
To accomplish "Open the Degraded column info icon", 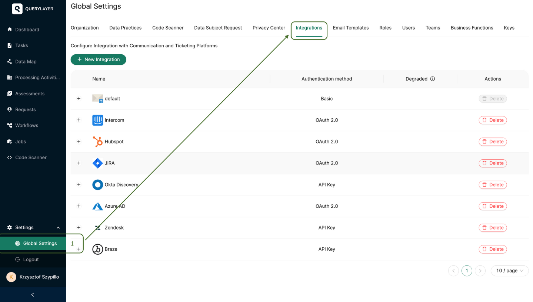I will 433,79.
